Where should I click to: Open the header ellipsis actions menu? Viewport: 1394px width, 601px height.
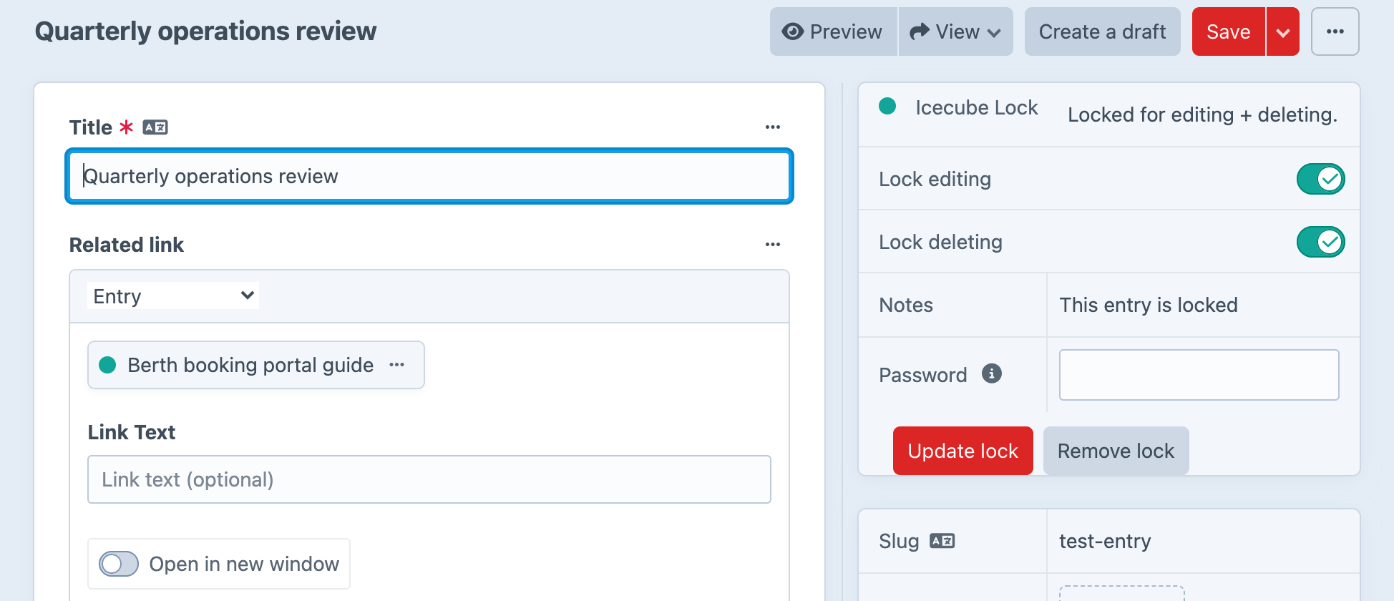click(x=1335, y=31)
